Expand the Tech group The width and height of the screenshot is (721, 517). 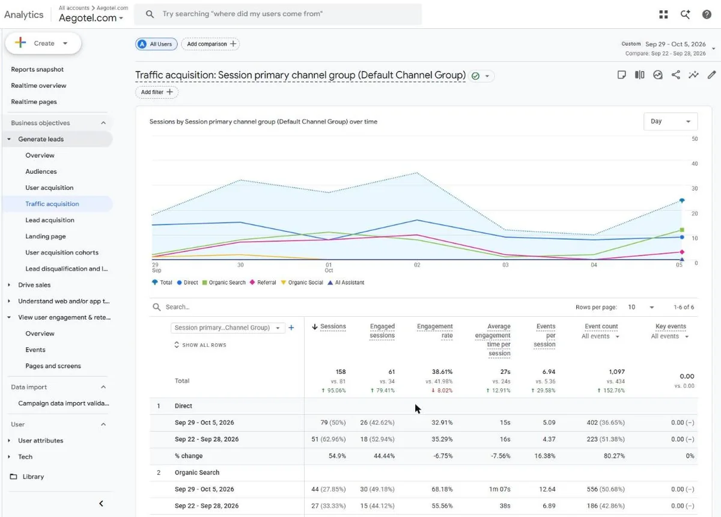pos(9,457)
